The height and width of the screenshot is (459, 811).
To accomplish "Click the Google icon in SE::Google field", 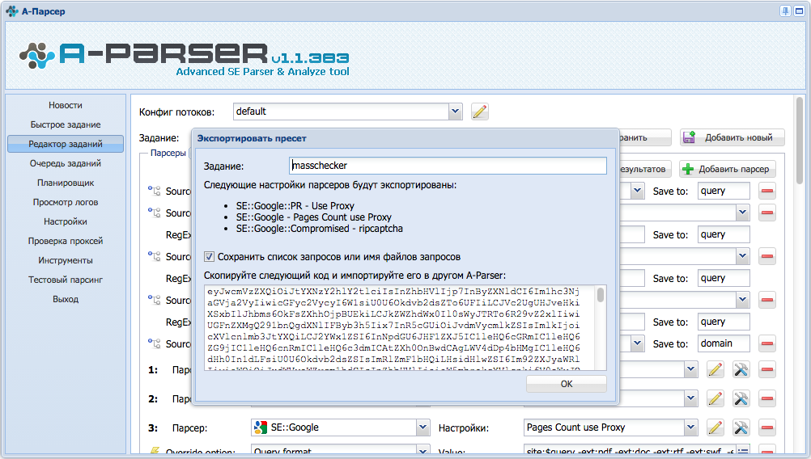I will [x=260, y=427].
